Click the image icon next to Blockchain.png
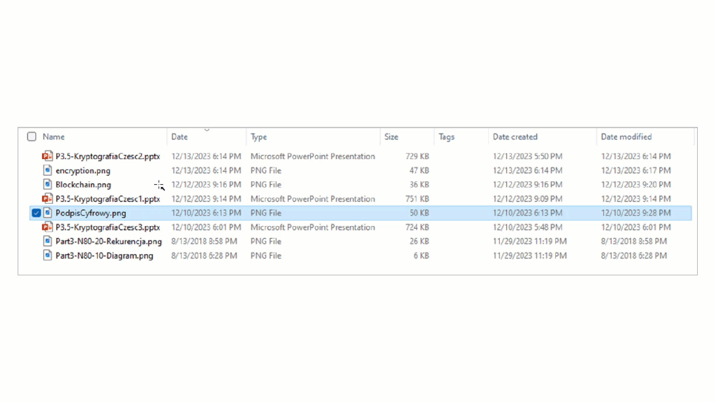This screenshot has width=715, height=402. coord(47,184)
